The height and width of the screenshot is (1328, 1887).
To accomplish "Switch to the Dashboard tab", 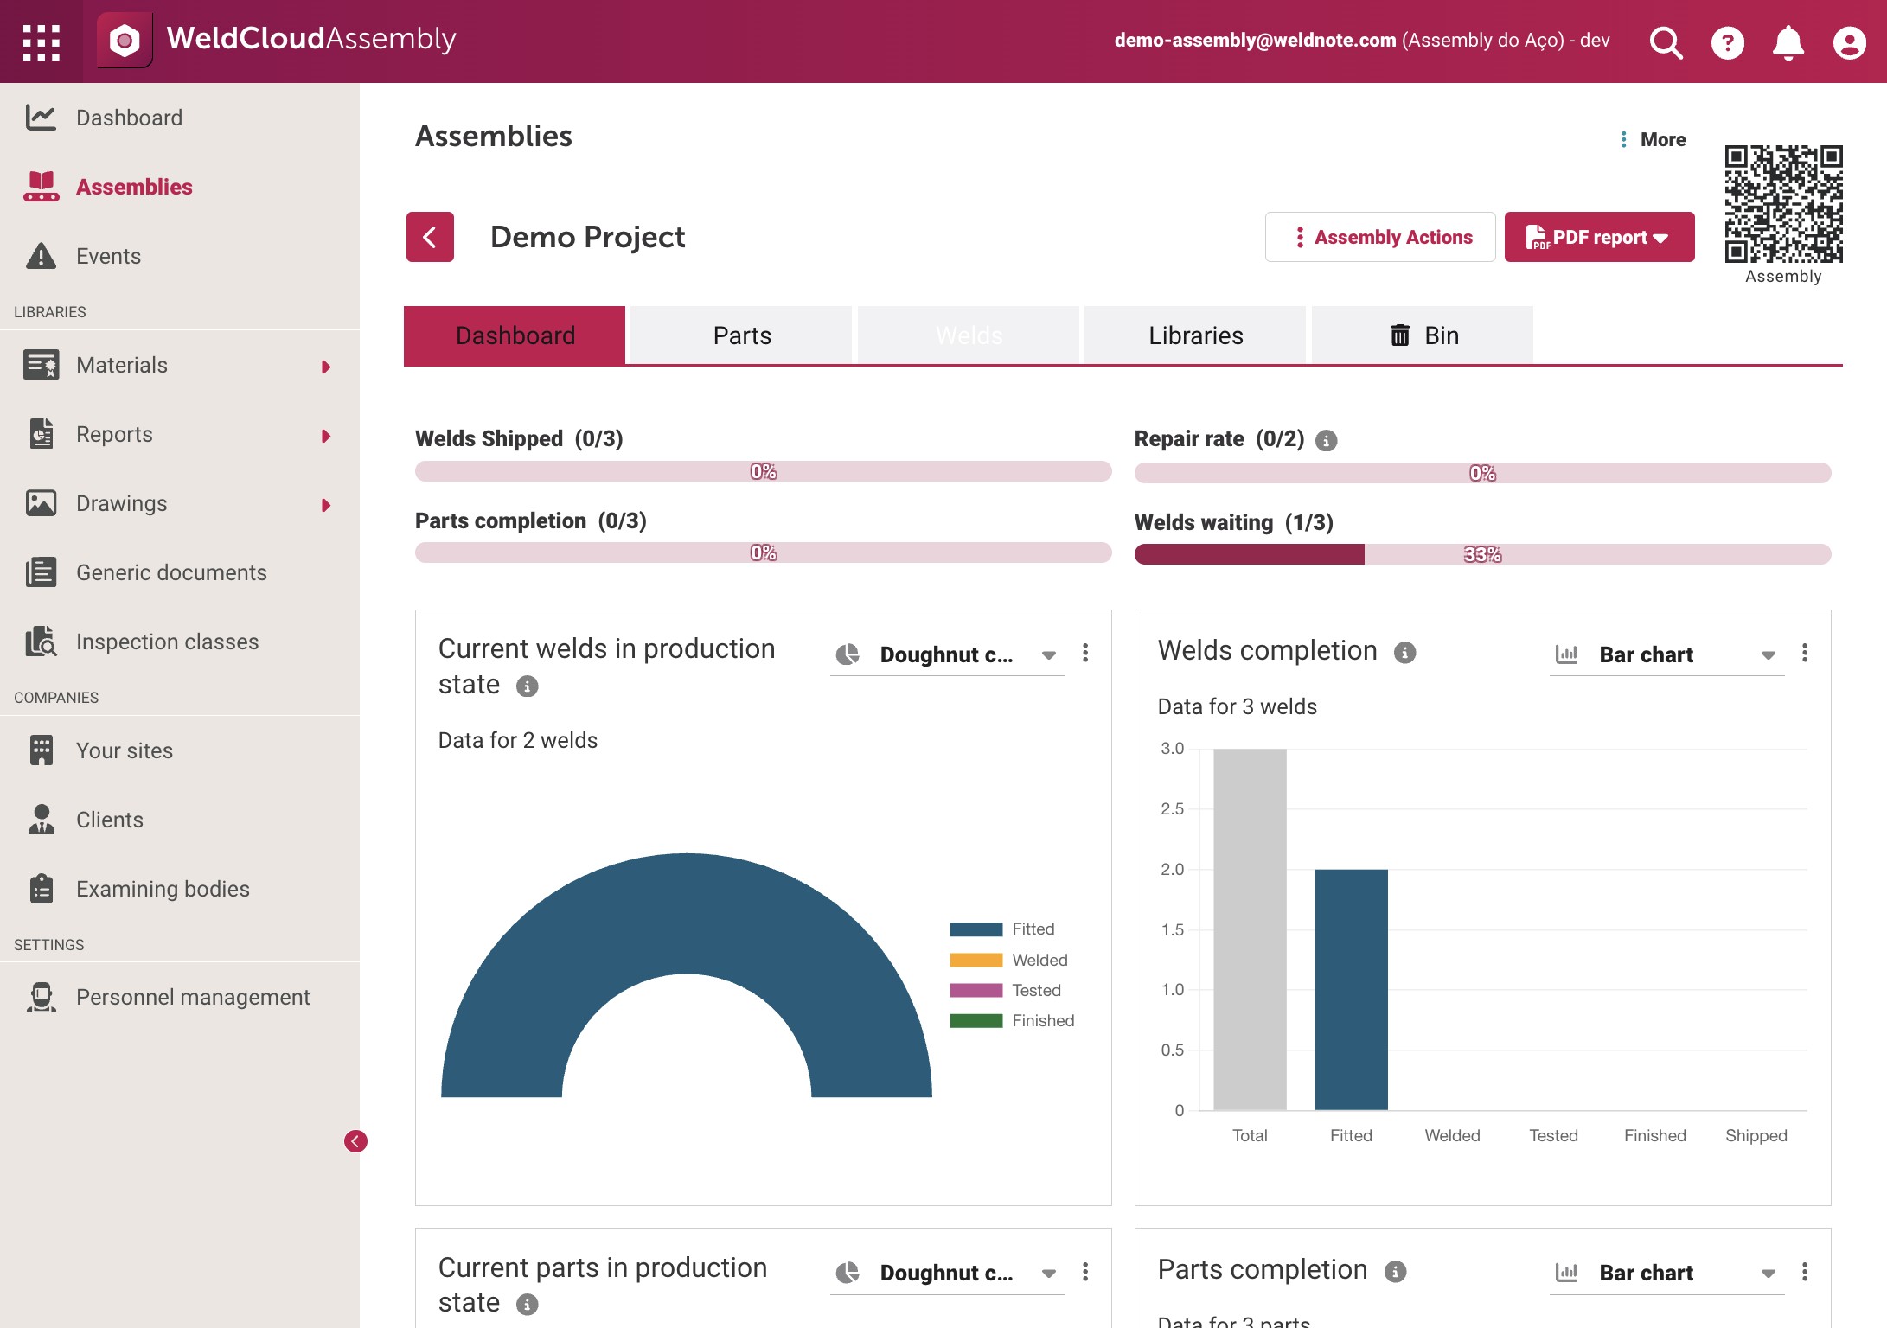I will pyautogui.click(x=515, y=335).
